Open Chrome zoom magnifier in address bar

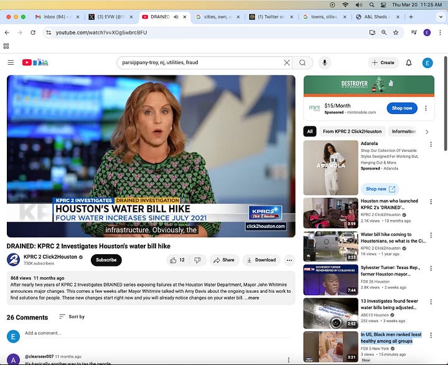click(384, 32)
